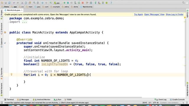Navigate Forward with the right arrow icon
Viewport: 189px width, 106px height.
pos(46,3)
